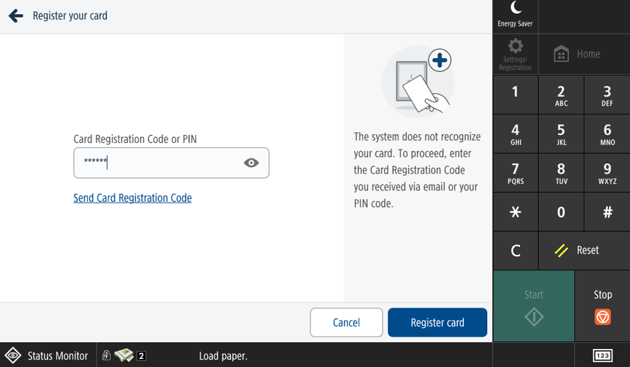
Task: Show the 123 numeric keypad icon
Action: (603, 356)
